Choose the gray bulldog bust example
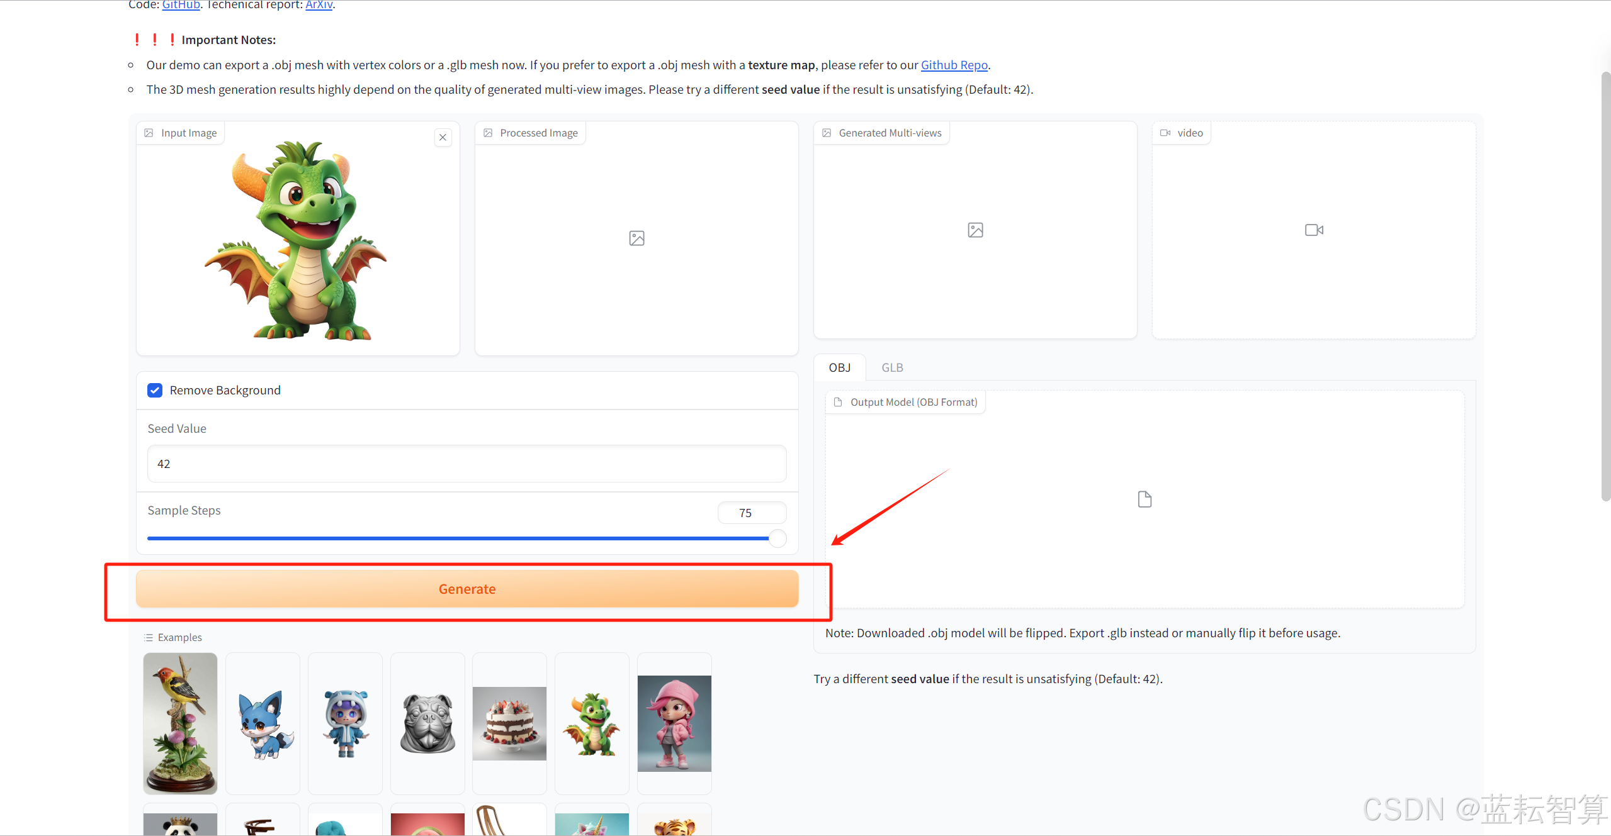1611x836 pixels. (x=427, y=723)
